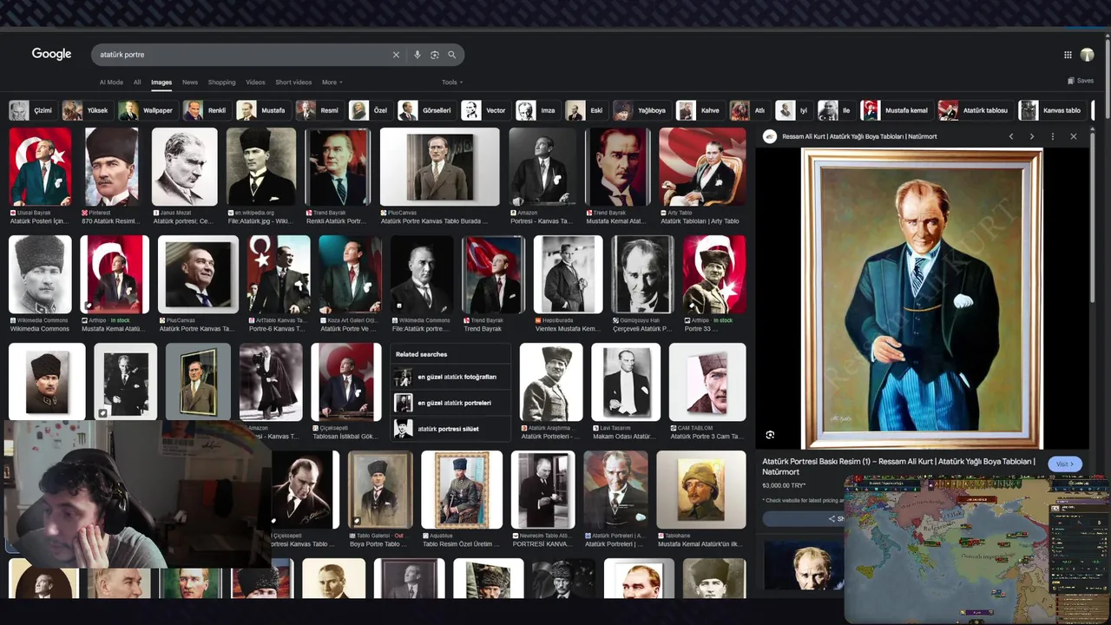Filter by Kanvas tablo chip
Screen dimensions: 1111x625
point(1051,110)
